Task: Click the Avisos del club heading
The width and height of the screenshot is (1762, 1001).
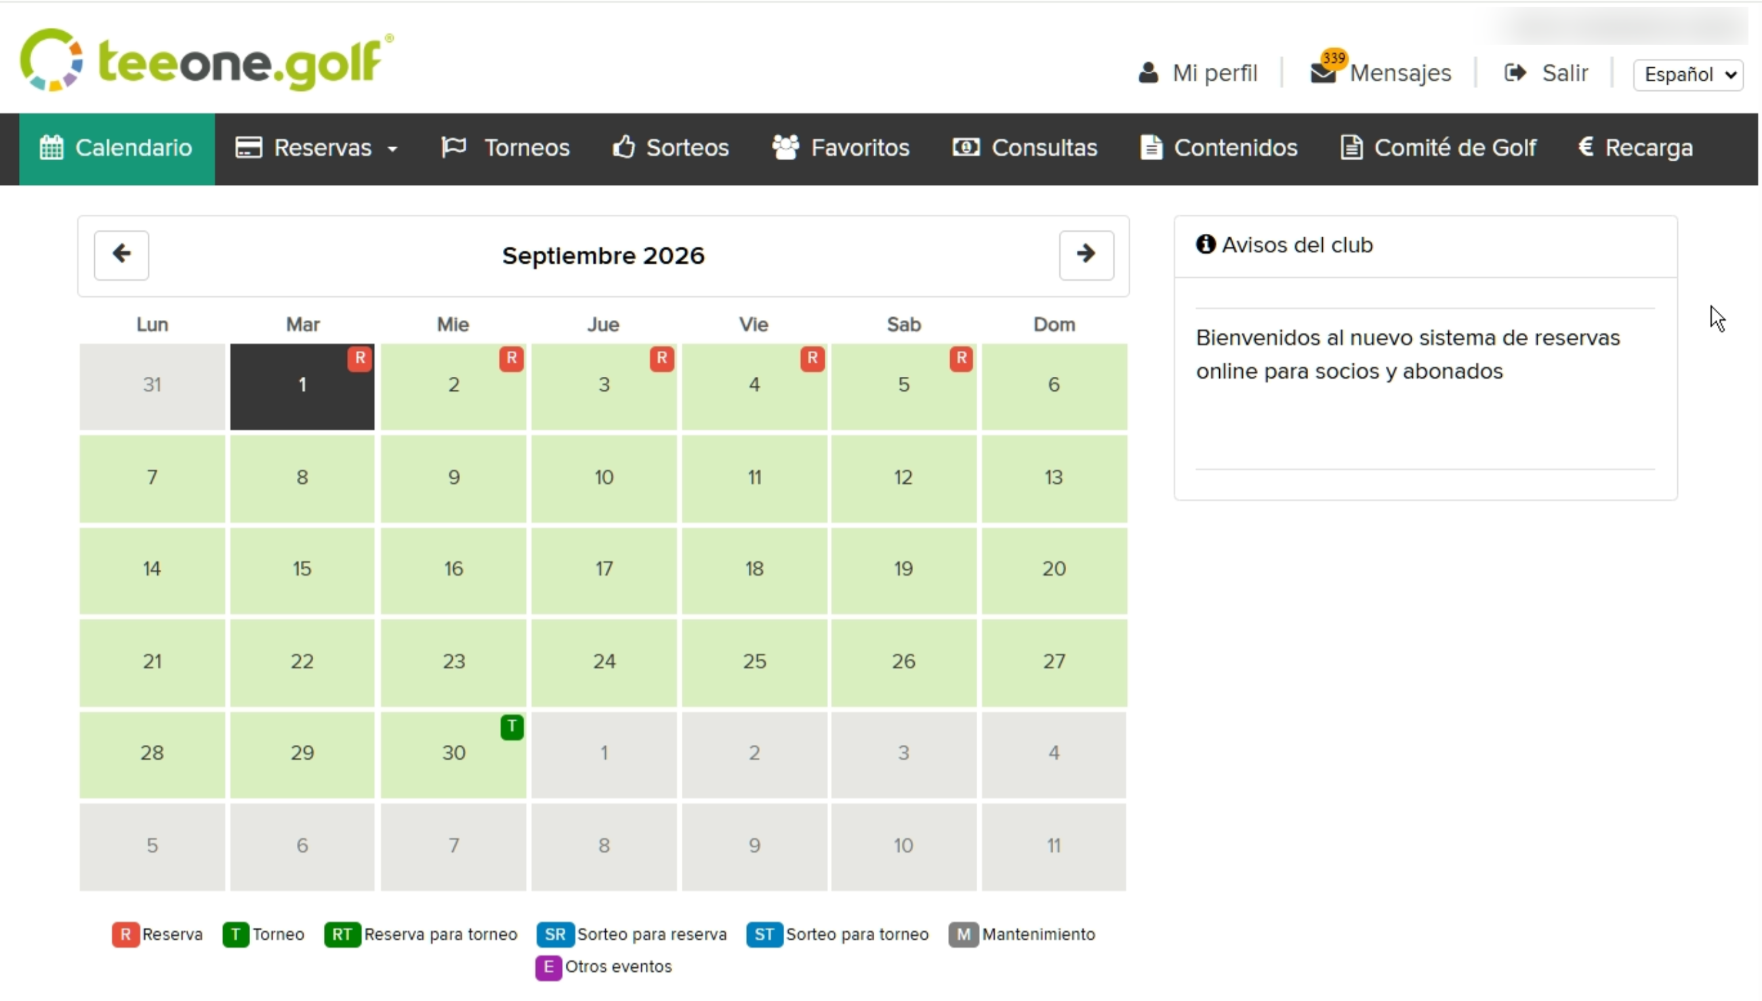Action: pyautogui.click(x=1284, y=245)
